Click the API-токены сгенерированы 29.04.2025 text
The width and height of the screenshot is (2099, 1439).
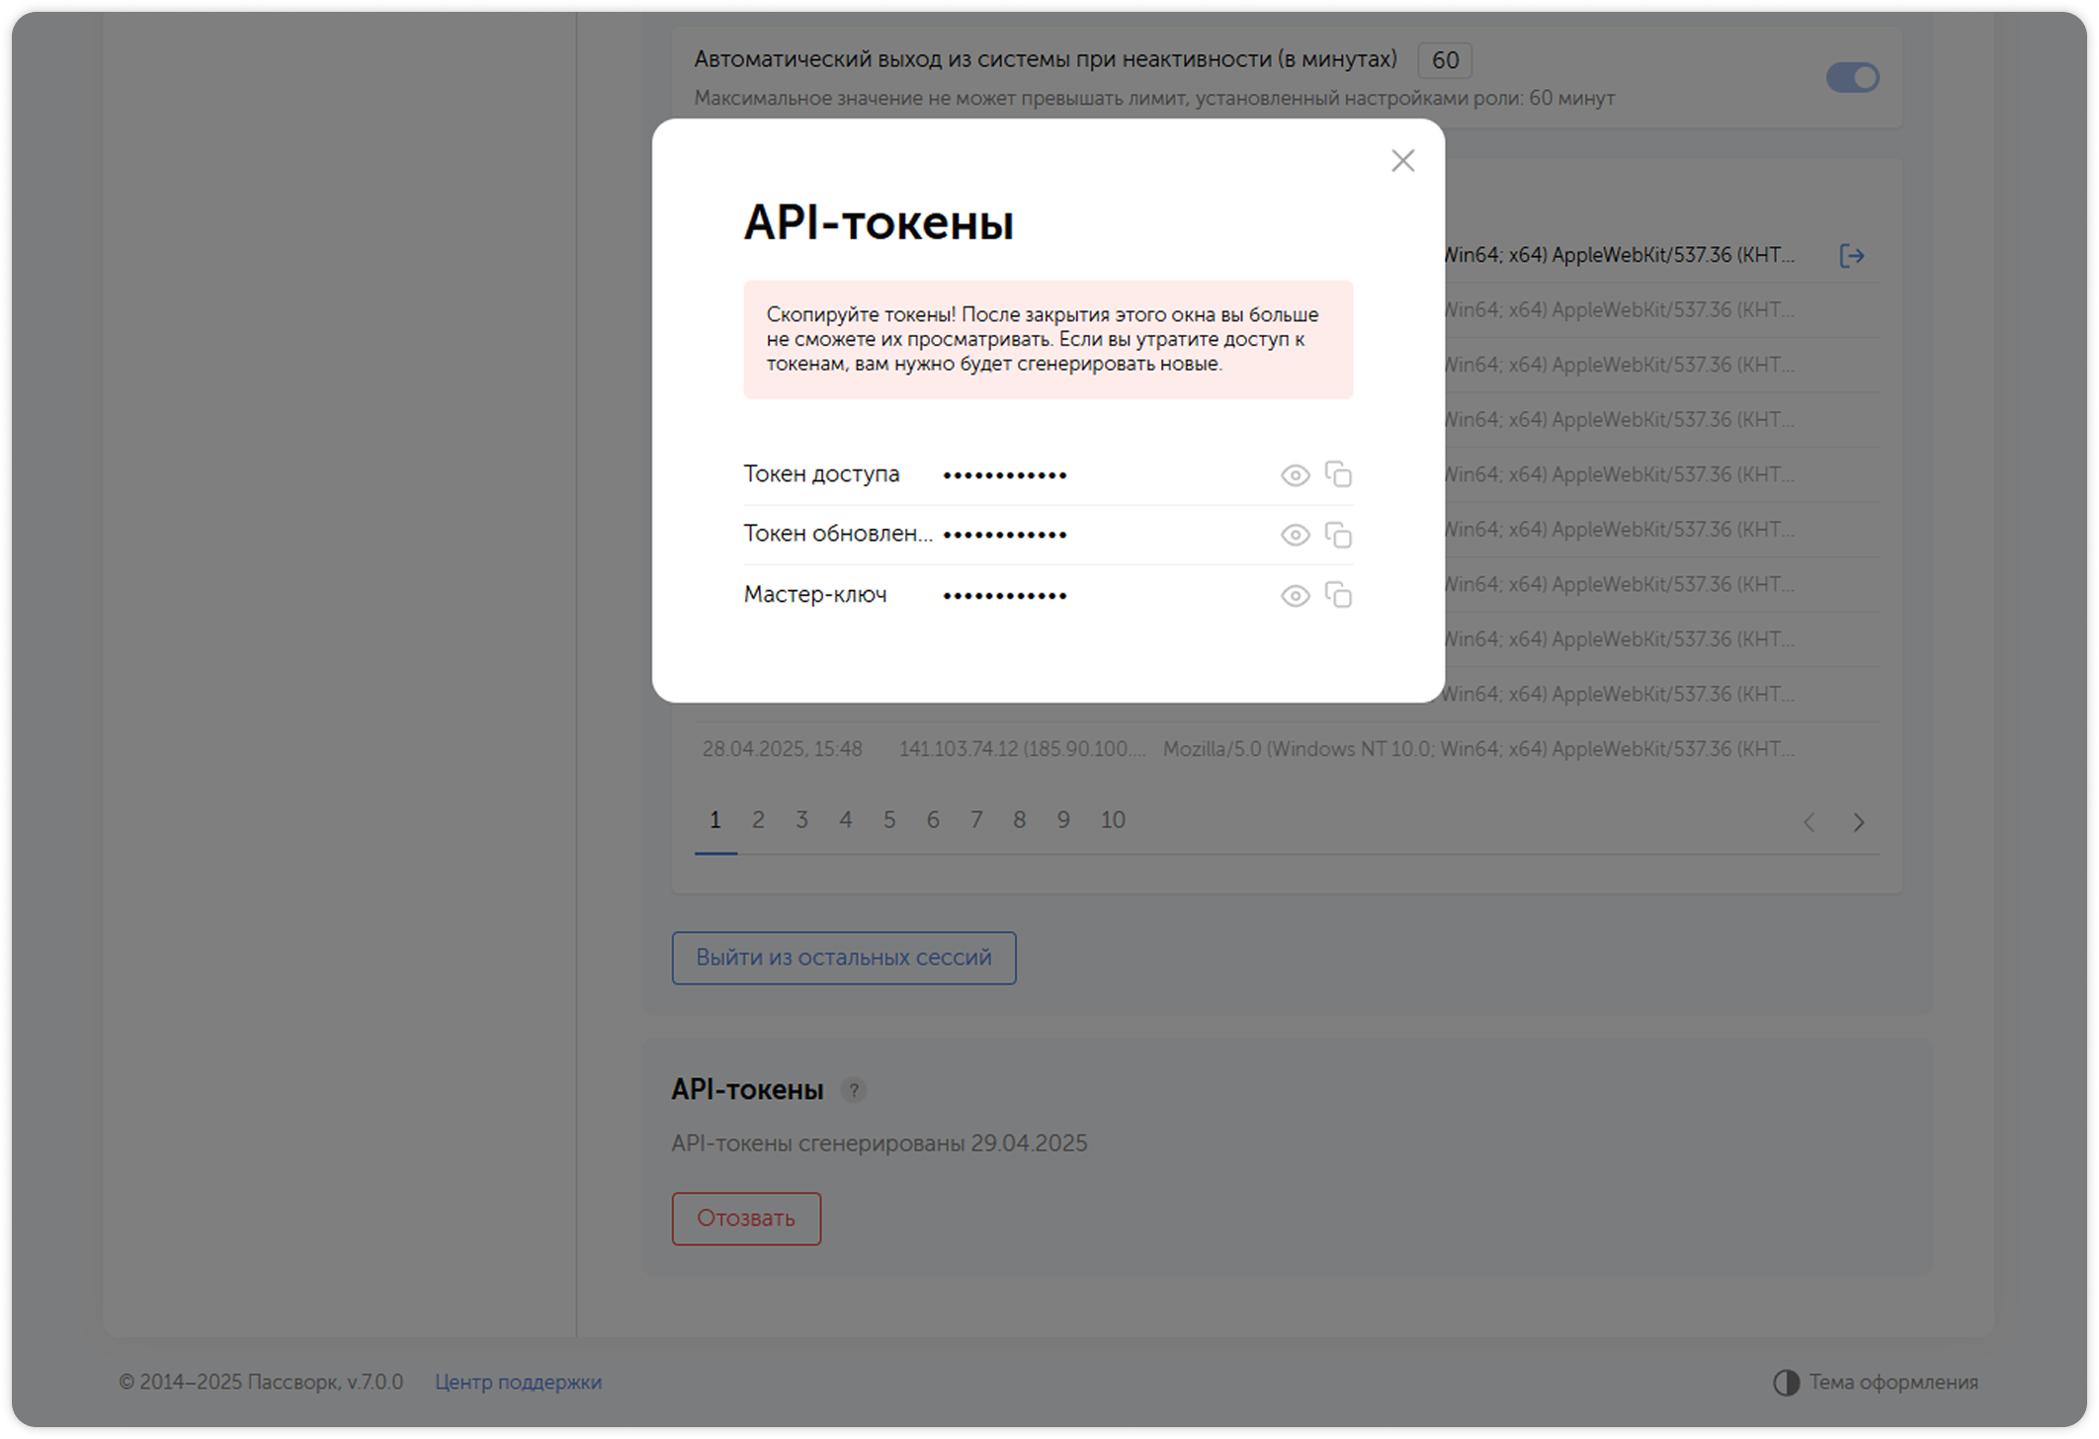click(x=880, y=1143)
